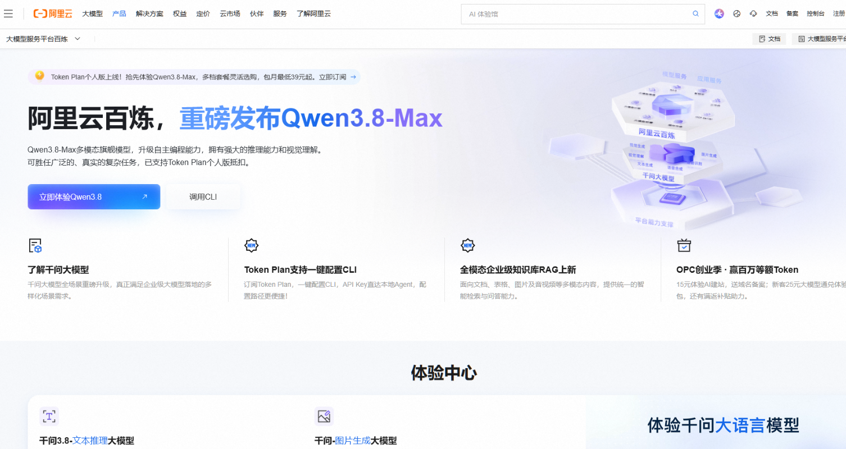This screenshot has width=846, height=449.
Task: Open the 文档 link next to 备案
Action: [x=772, y=13]
